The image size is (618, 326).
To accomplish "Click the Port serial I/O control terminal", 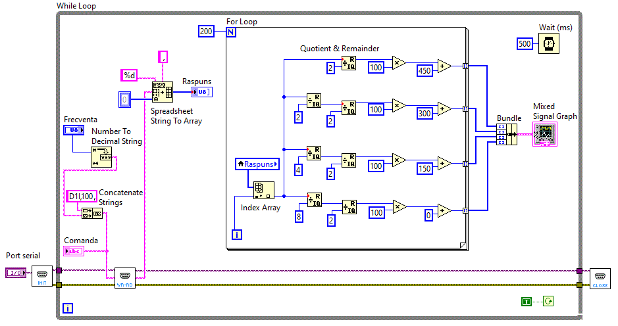I will pos(15,272).
